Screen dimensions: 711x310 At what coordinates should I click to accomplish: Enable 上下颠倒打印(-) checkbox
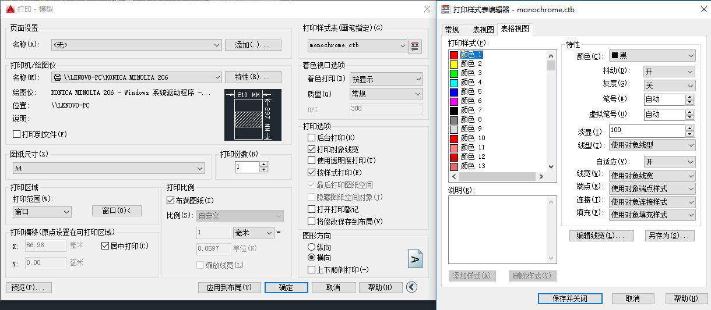coord(312,270)
